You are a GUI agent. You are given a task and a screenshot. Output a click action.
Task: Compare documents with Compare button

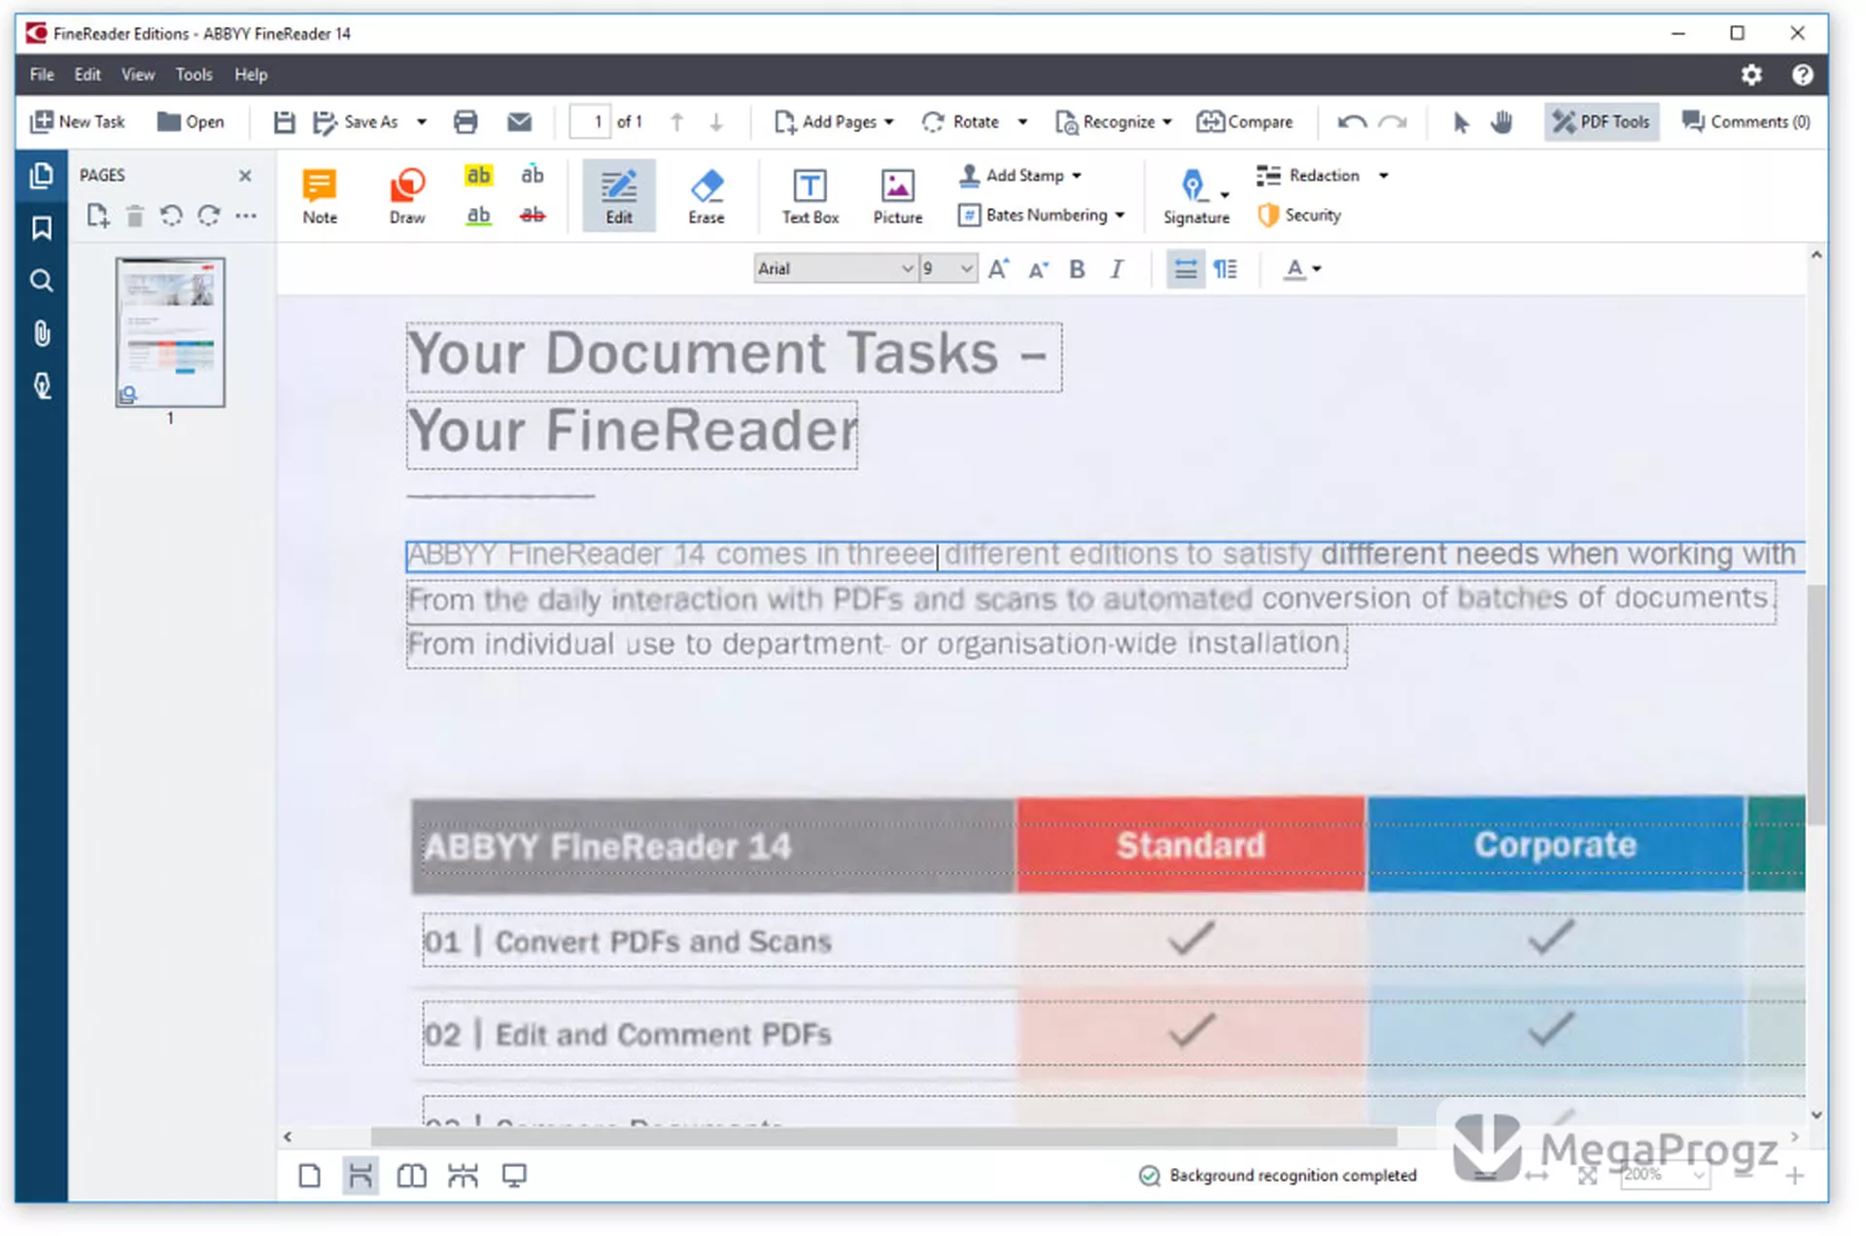pos(1245,122)
